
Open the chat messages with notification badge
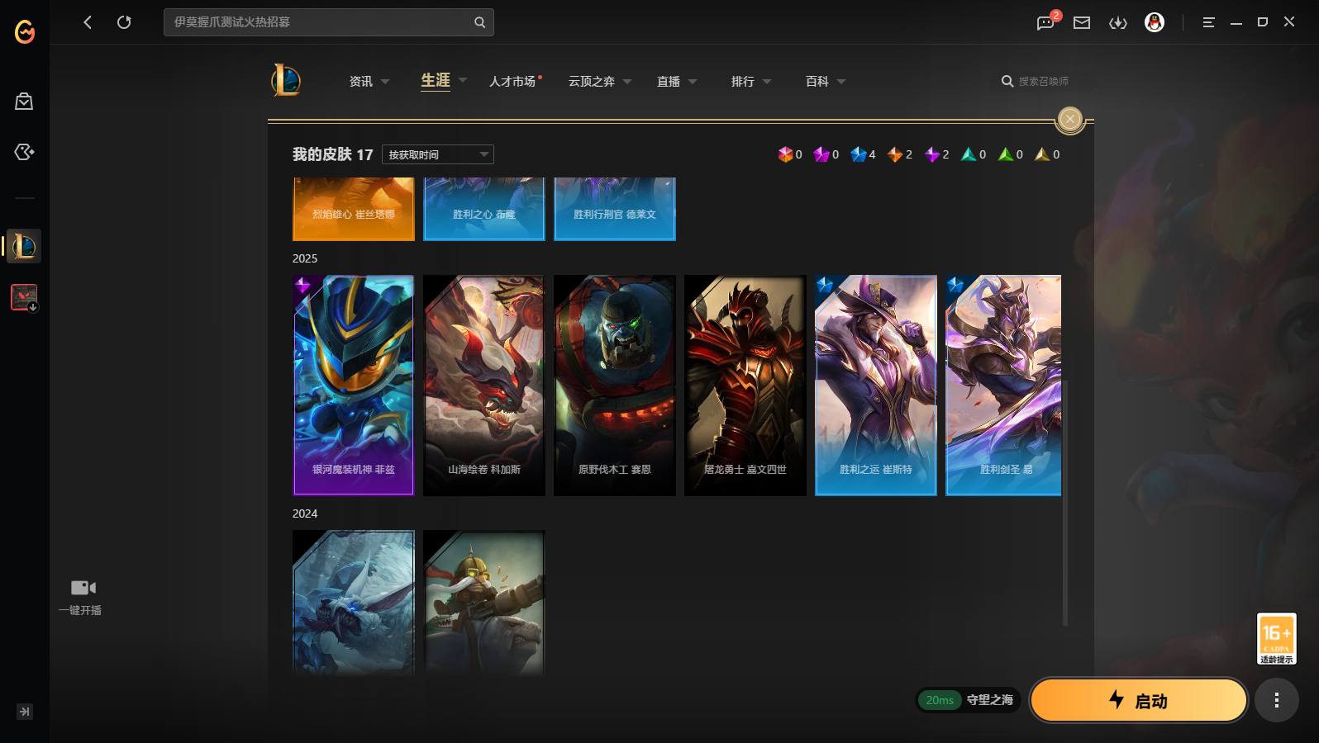(1046, 22)
